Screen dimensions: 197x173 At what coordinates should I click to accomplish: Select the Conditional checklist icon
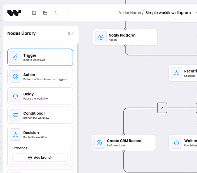coord(15,115)
